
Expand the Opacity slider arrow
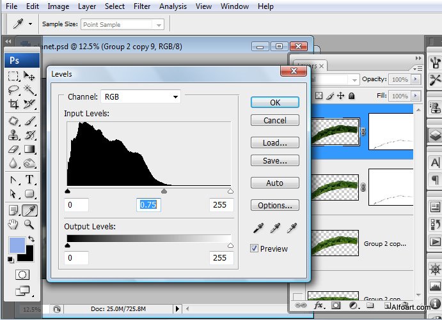(x=416, y=80)
